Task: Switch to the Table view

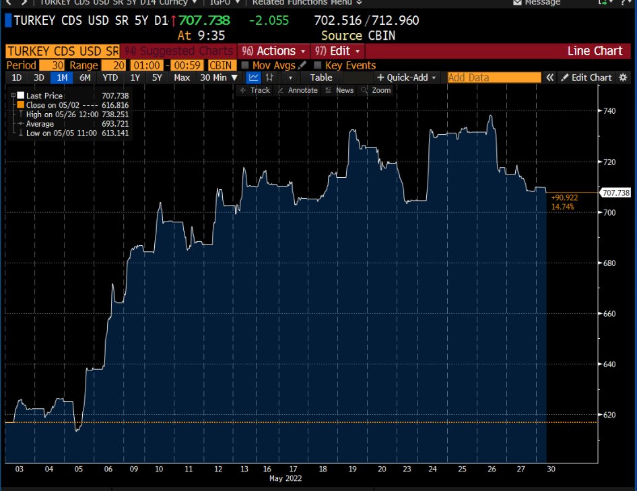Action: coord(321,77)
